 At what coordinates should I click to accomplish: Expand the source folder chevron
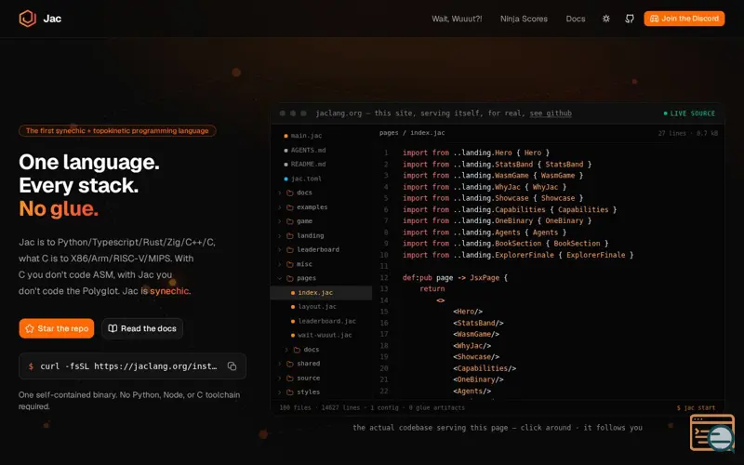pos(280,379)
